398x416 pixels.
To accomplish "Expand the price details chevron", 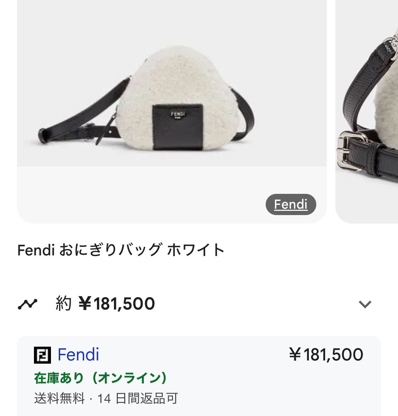I will (365, 304).
